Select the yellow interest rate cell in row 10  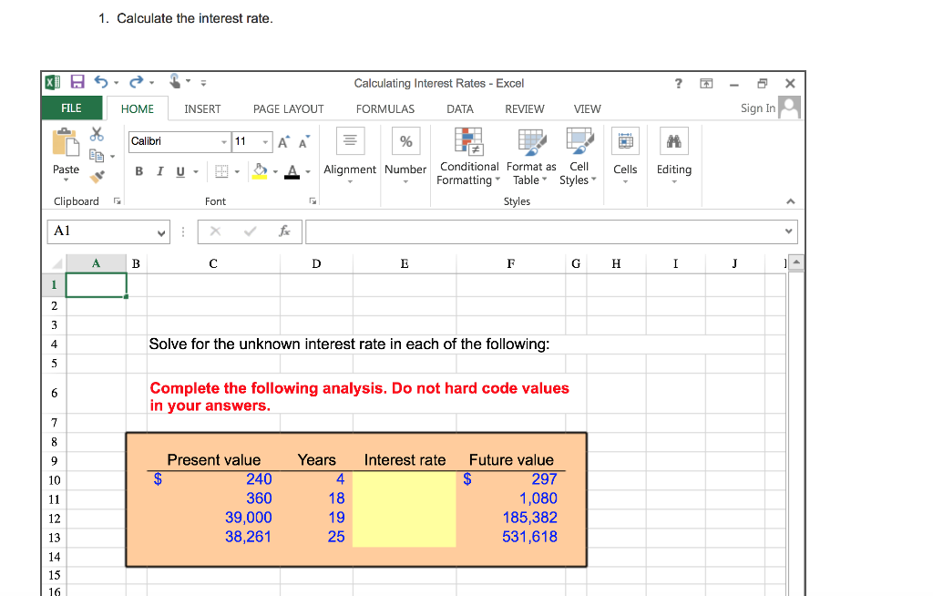tap(404, 479)
